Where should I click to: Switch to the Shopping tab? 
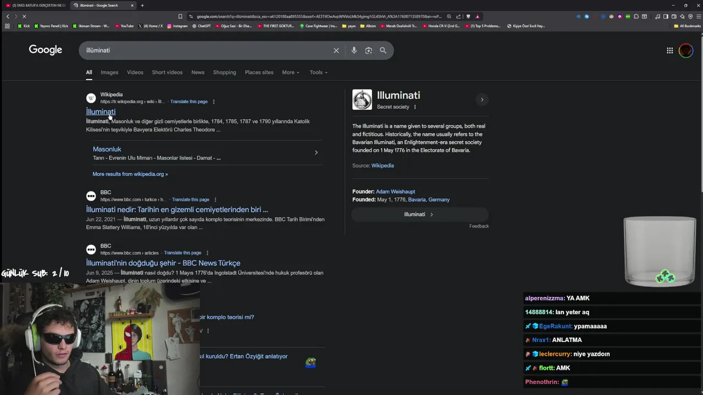[x=225, y=72]
